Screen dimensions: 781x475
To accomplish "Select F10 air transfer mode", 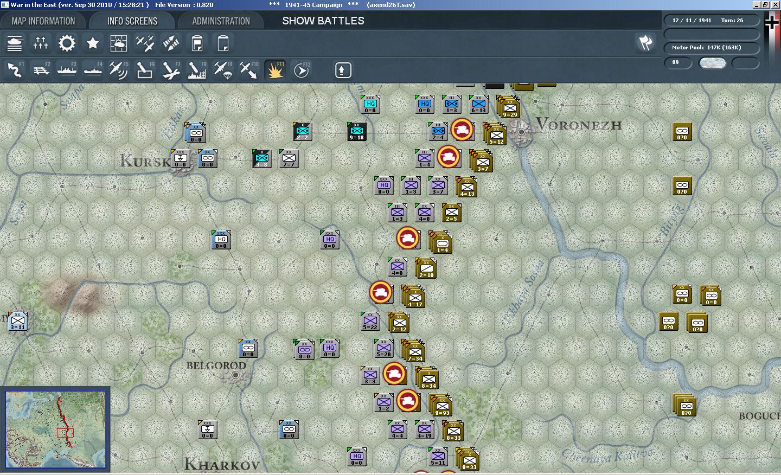I will tap(249, 70).
